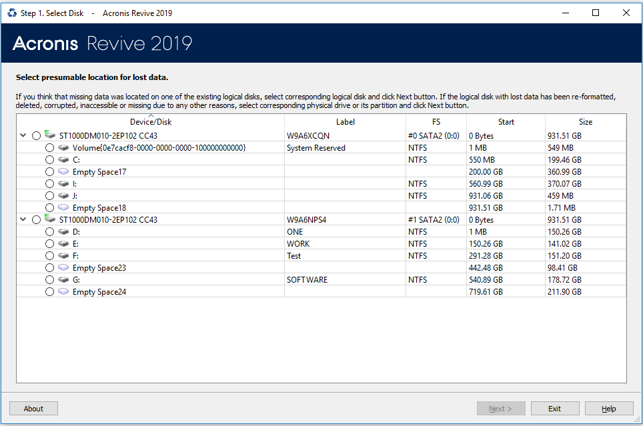Screen dimensions: 643x426
Task: Click the hard drive icon beside first ST1000DM010-2EP102
Action: (50, 135)
